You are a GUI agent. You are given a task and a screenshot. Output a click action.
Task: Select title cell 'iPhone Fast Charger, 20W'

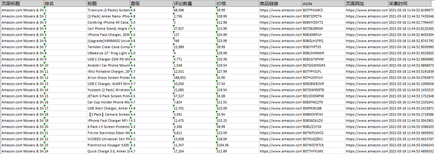click(x=108, y=35)
